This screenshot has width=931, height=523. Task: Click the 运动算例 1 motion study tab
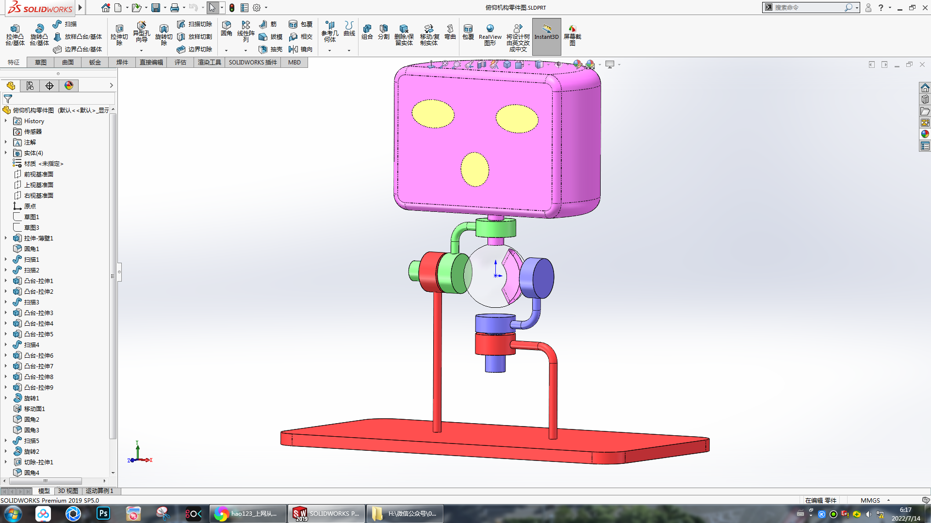pos(99,491)
